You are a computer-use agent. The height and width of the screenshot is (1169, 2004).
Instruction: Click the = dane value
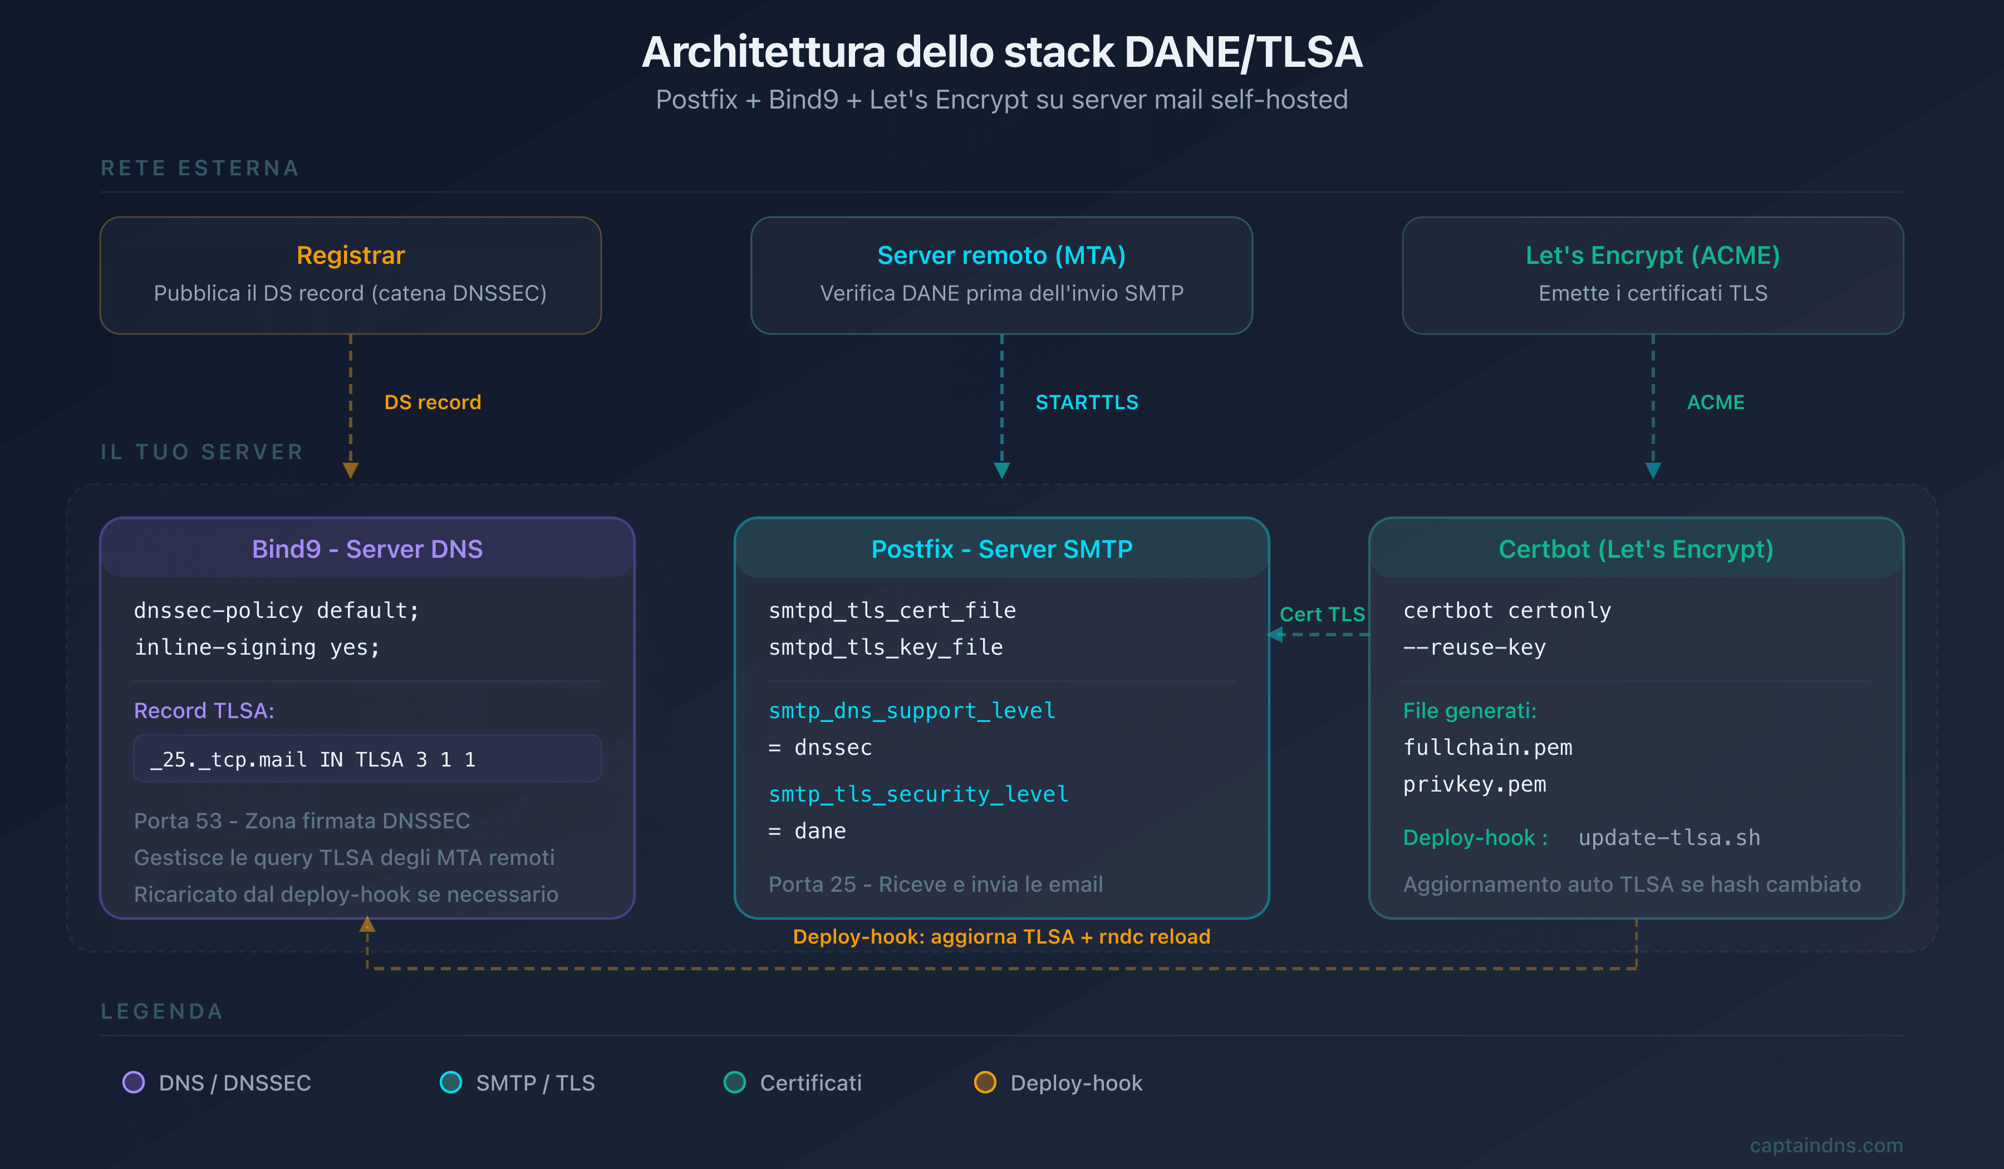click(x=807, y=831)
